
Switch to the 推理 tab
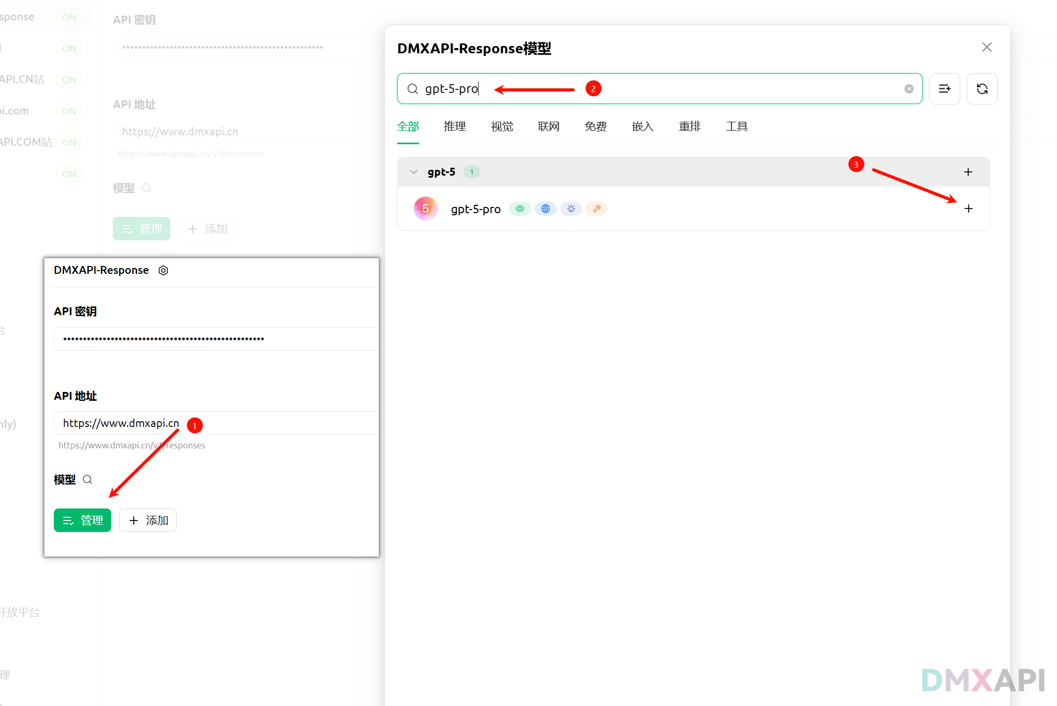coord(455,126)
